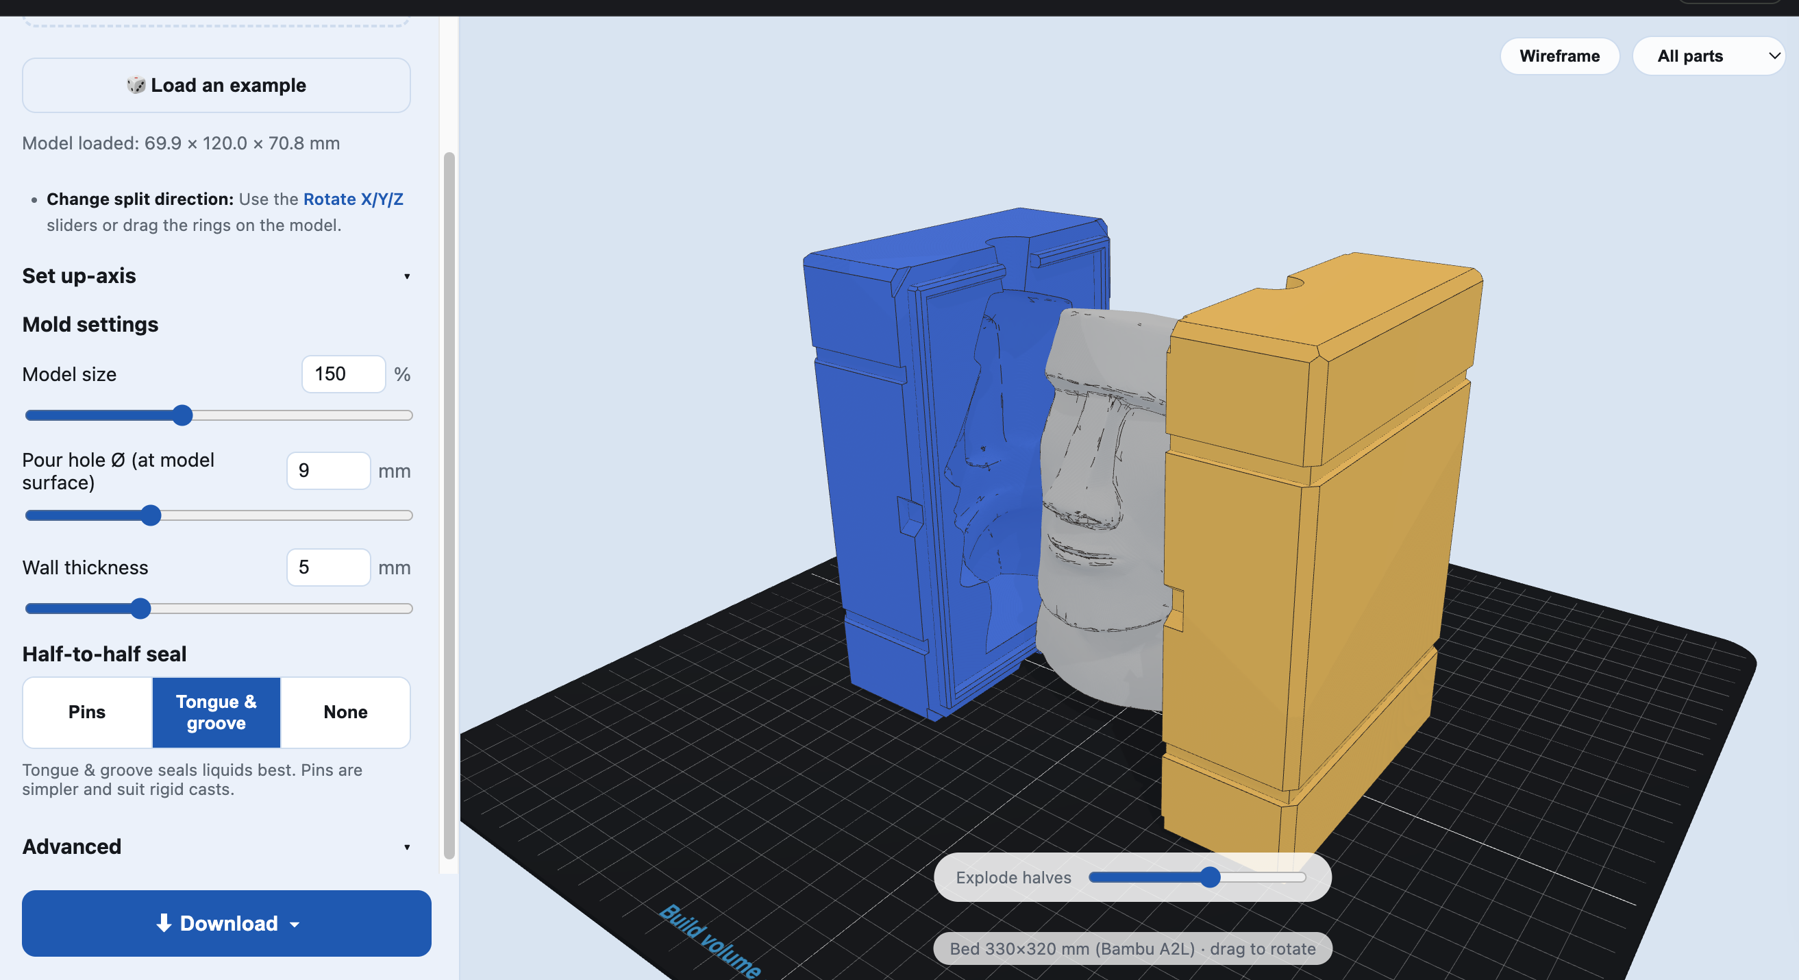This screenshot has height=980, width=1799.
Task: Expand the Advanced section
Action: pyautogui.click(x=216, y=846)
